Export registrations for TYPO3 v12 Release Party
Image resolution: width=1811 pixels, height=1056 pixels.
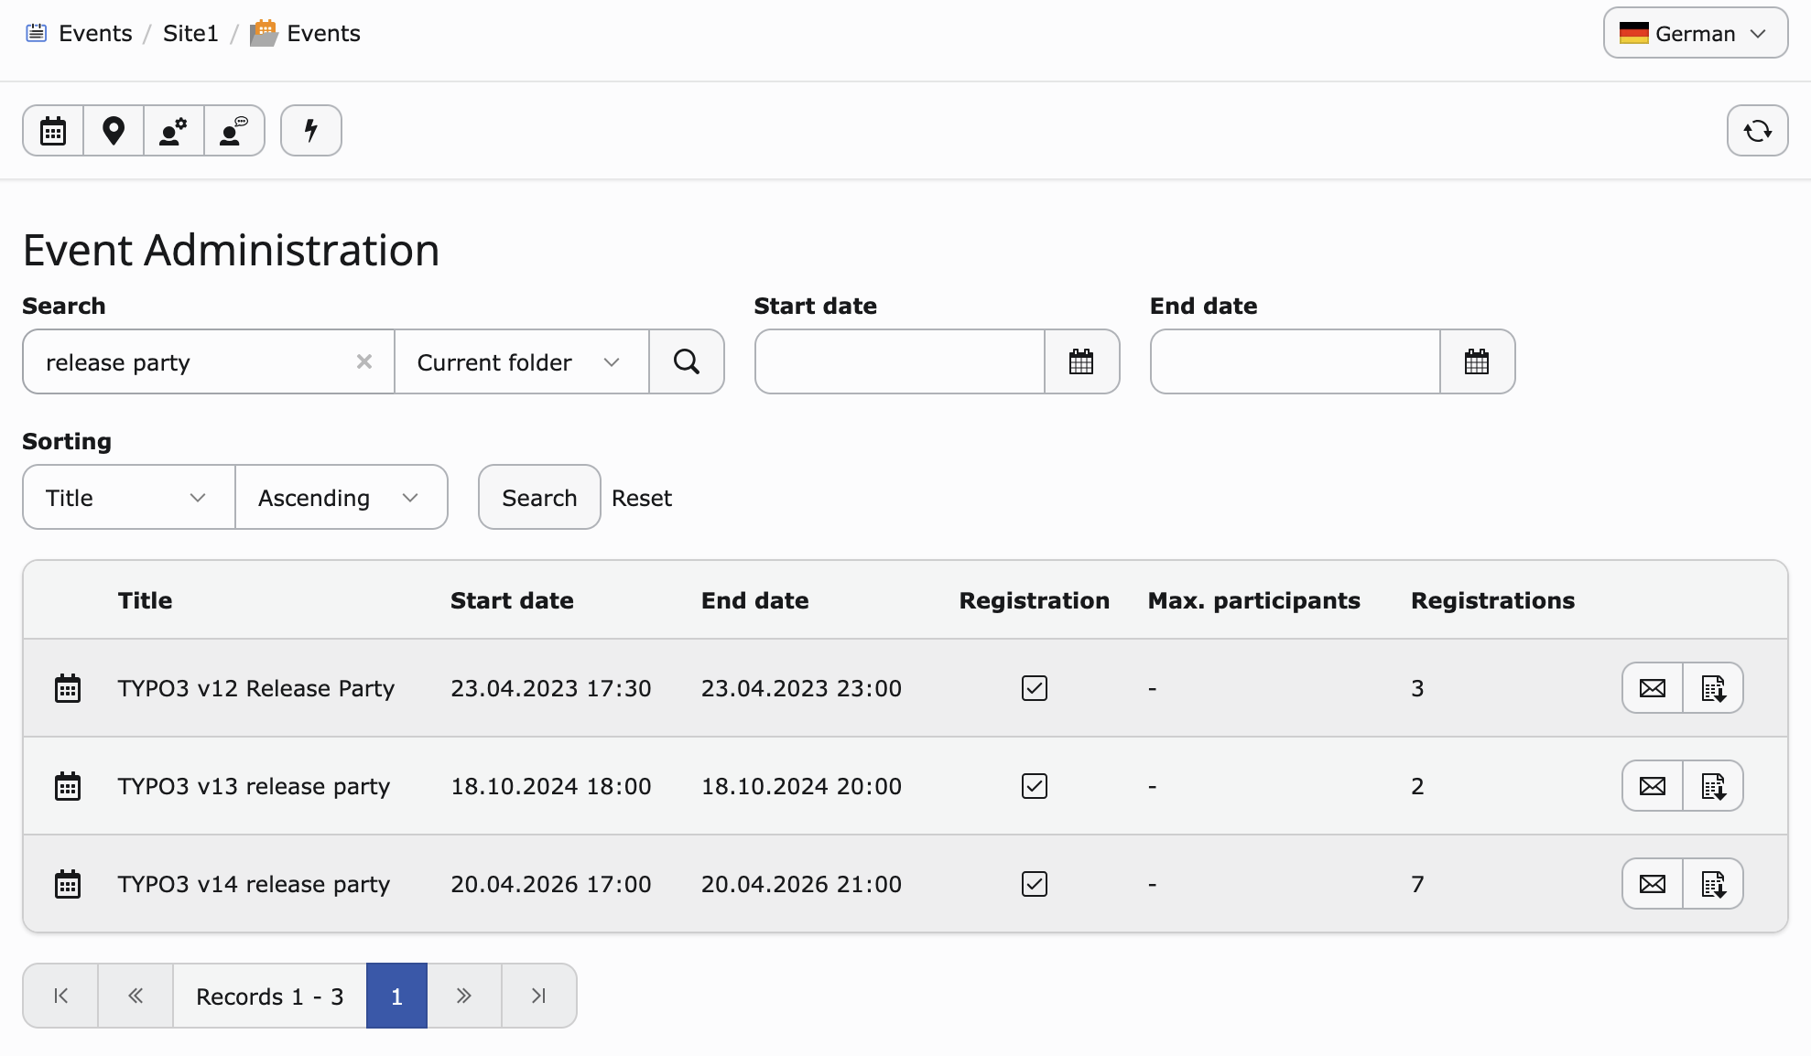pos(1713,688)
